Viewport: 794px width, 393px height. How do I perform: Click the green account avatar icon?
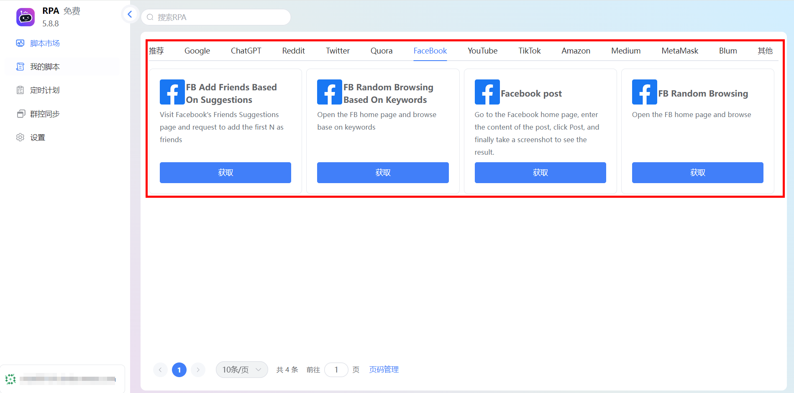pyautogui.click(x=10, y=379)
